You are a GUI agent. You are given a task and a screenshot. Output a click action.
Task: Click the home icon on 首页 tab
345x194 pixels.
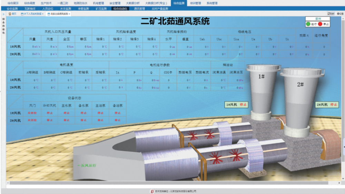click(10, 14)
